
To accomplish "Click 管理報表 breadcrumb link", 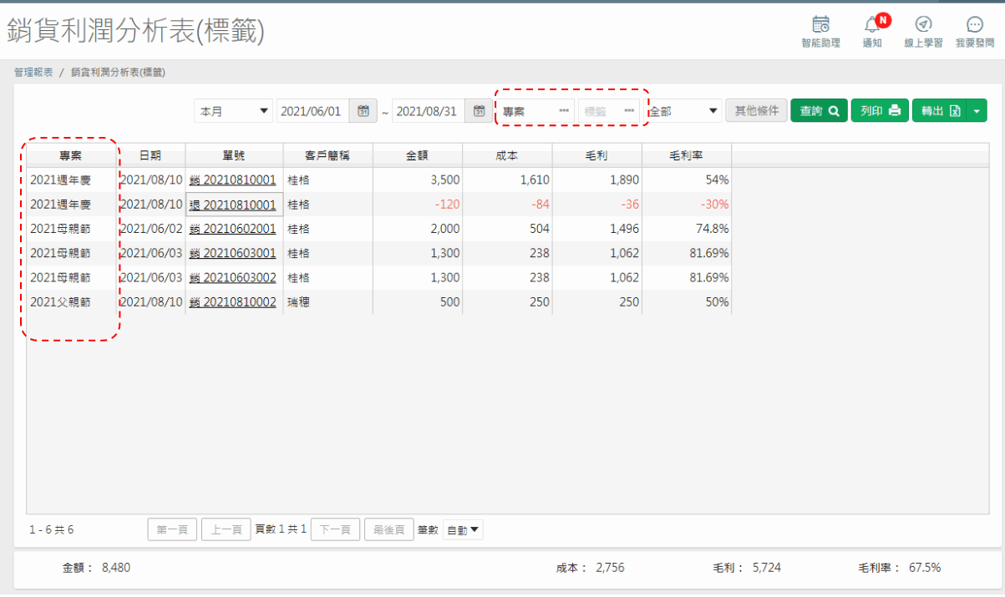I will tap(33, 73).
